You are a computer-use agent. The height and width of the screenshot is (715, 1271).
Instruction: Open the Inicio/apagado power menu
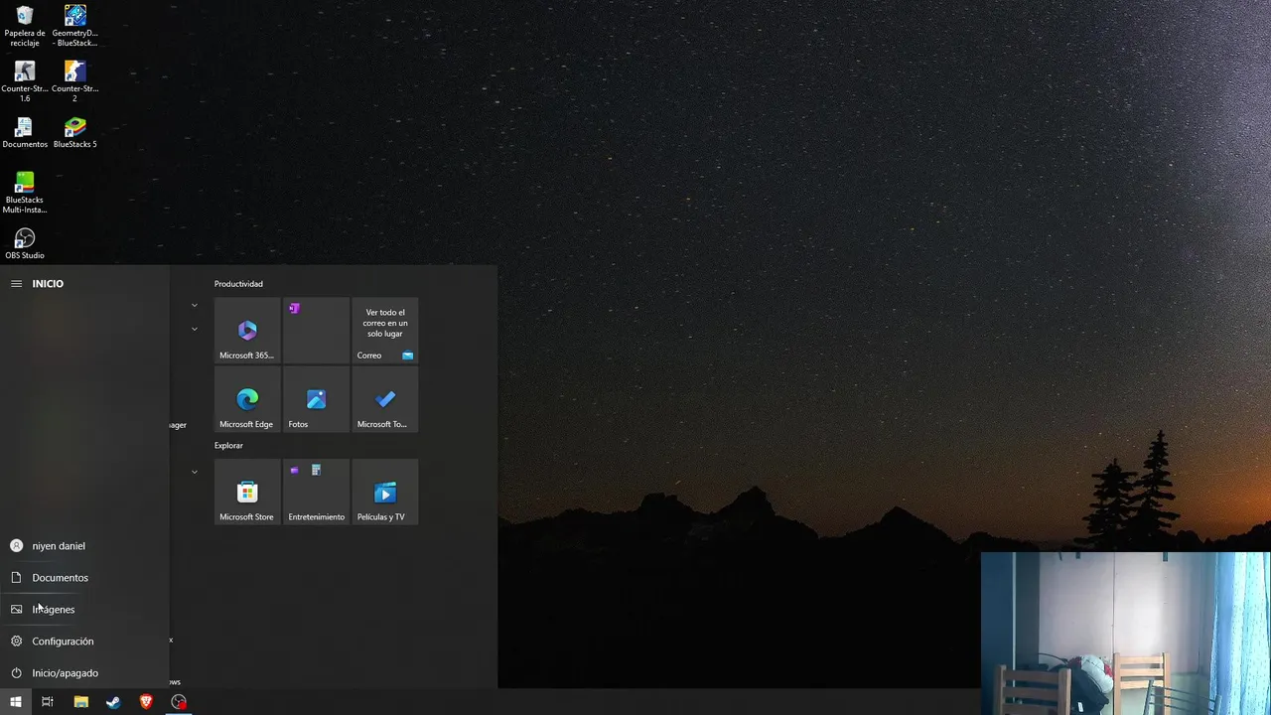pos(84,673)
